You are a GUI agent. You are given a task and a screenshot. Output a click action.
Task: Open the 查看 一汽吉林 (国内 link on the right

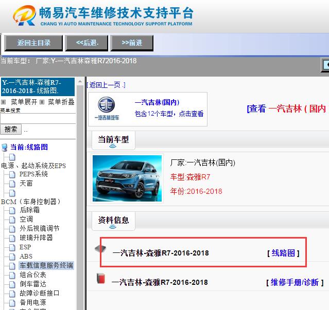click(x=287, y=108)
